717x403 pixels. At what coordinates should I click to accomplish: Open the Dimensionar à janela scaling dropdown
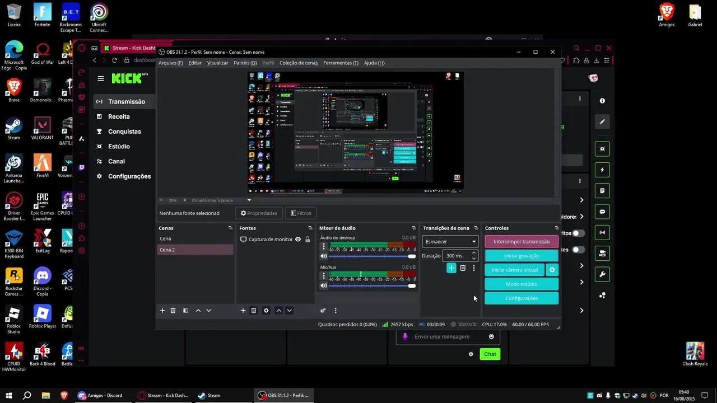(x=221, y=200)
